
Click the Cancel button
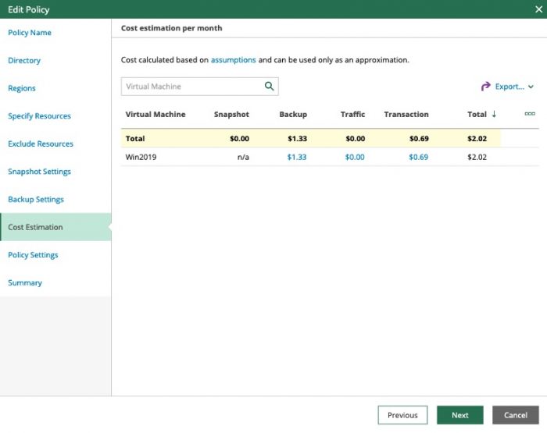click(x=515, y=415)
